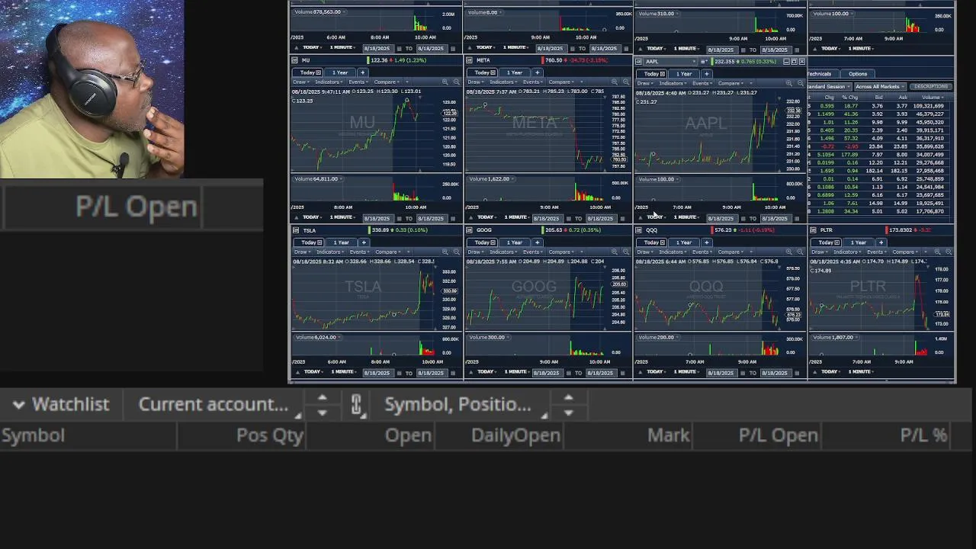This screenshot has height=549, width=976.
Task: Switch to the Options tab
Action: pos(858,74)
